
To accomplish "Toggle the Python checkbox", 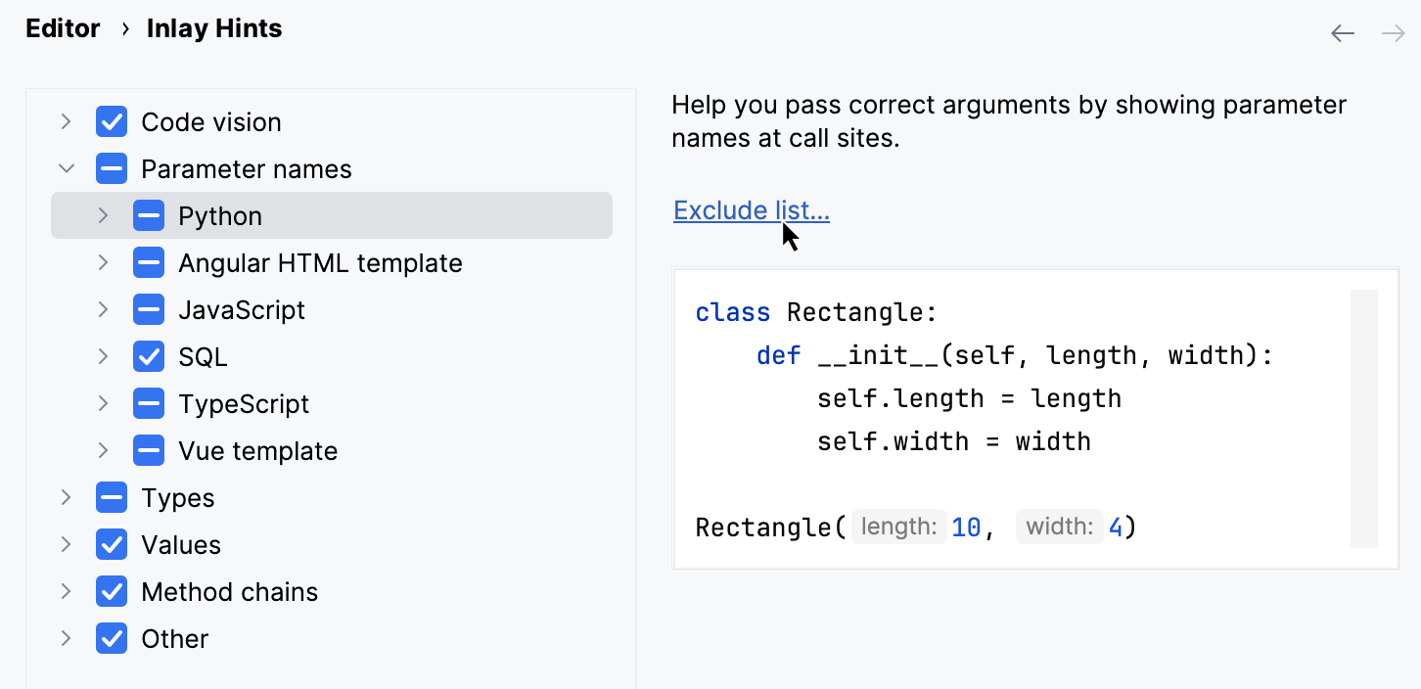I will [x=149, y=215].
